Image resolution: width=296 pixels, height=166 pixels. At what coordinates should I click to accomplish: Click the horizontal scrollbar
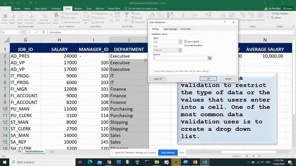[248, 152]
